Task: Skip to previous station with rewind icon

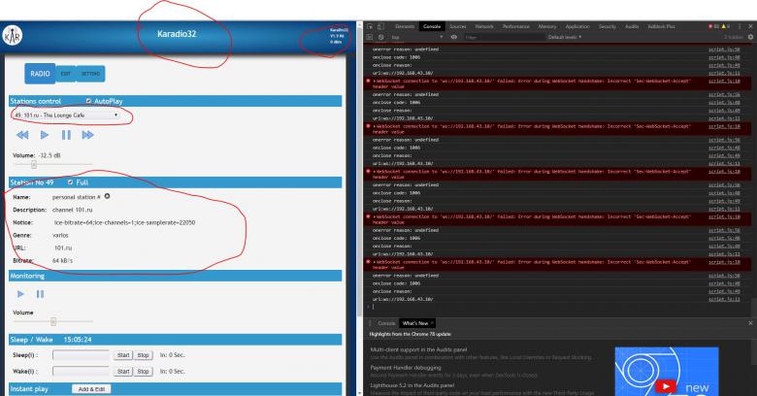Action: click(x=22, y=135)
